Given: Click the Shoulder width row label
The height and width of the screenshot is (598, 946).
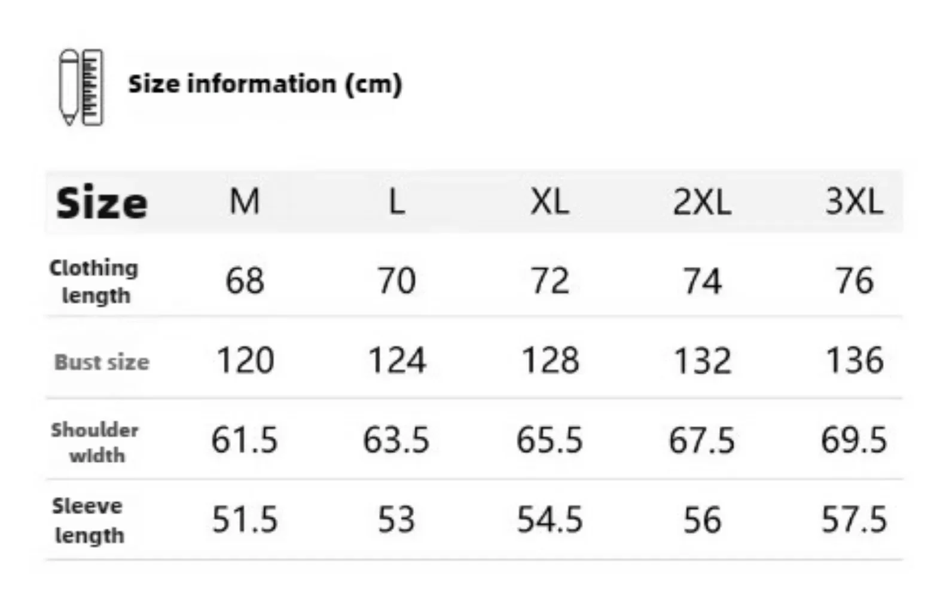Looking at the screenshot, I should point(95,442).
